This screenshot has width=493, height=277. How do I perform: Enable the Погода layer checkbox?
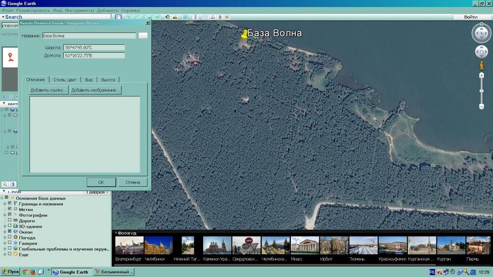(10, 237)
